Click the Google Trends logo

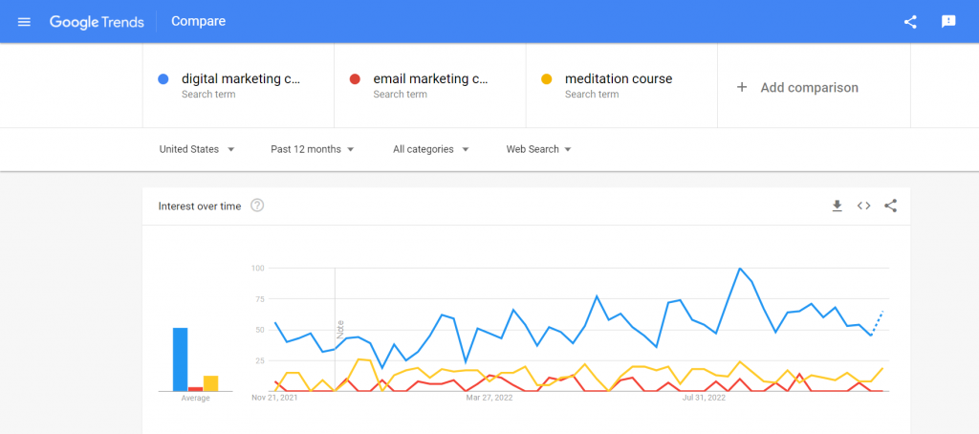pyautogui.click(x=97, y=21)
